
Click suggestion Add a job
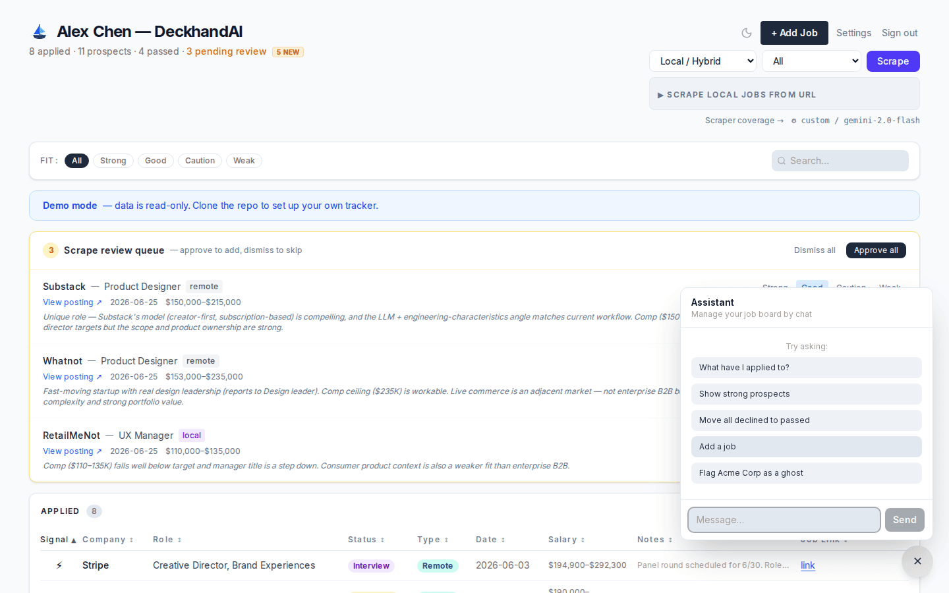(x=806, y=447)
